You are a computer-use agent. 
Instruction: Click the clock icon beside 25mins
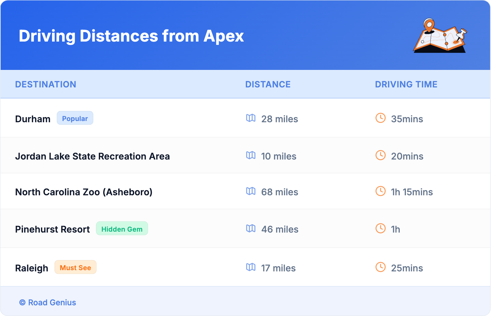point(380,267)
